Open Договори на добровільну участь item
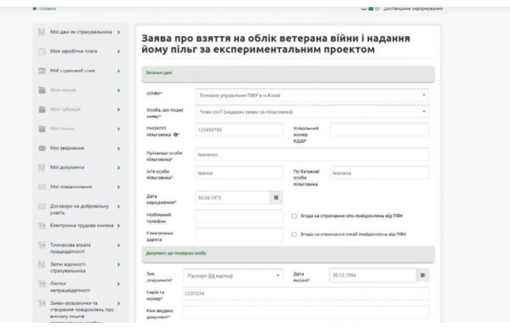The width and height of the screenshot is (510, 330). coord(79,210)
